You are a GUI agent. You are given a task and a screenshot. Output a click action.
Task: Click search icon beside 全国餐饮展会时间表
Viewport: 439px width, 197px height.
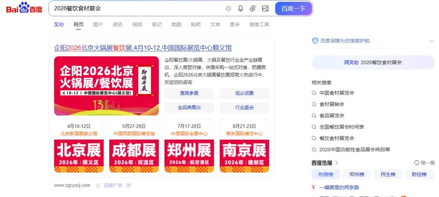click(x=314, y=127)
